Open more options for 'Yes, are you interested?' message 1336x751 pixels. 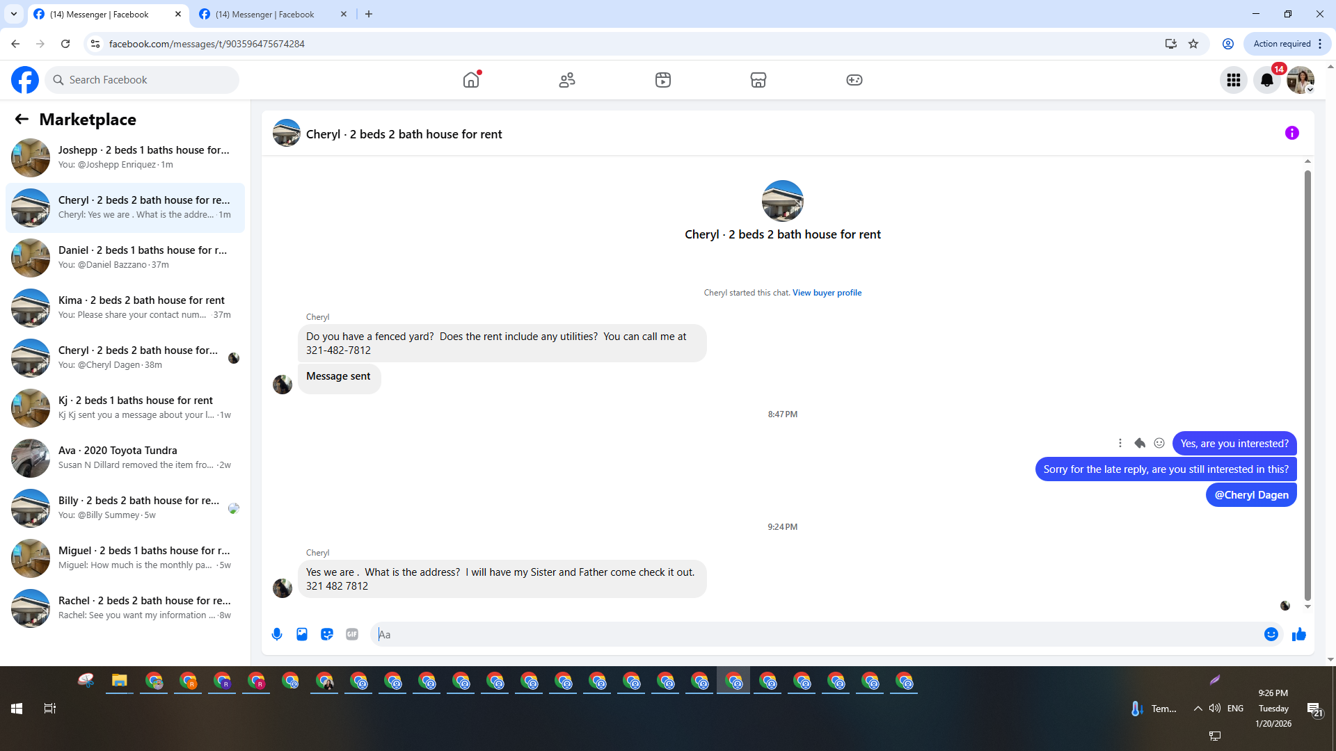[1120, 443]
